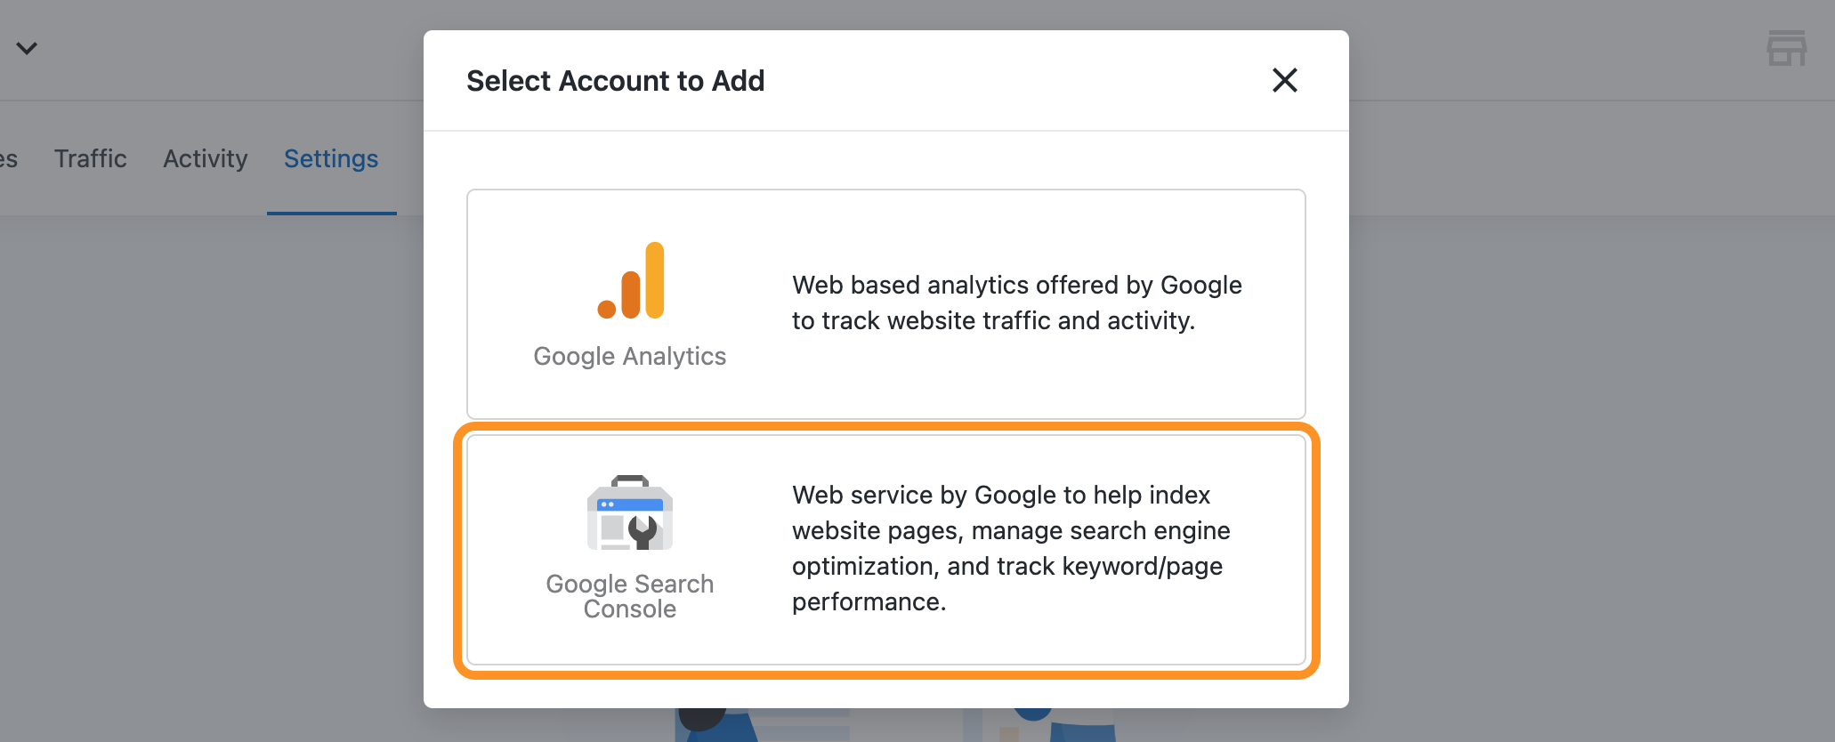The height and width of the screenshot is (742, 1835).
Task: Close the Select Account to Add dialog
Action: [1284, 80]
